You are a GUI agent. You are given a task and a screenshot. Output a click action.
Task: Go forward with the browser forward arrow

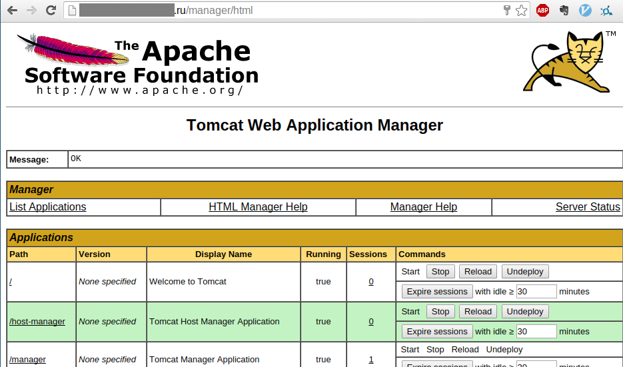31,11
